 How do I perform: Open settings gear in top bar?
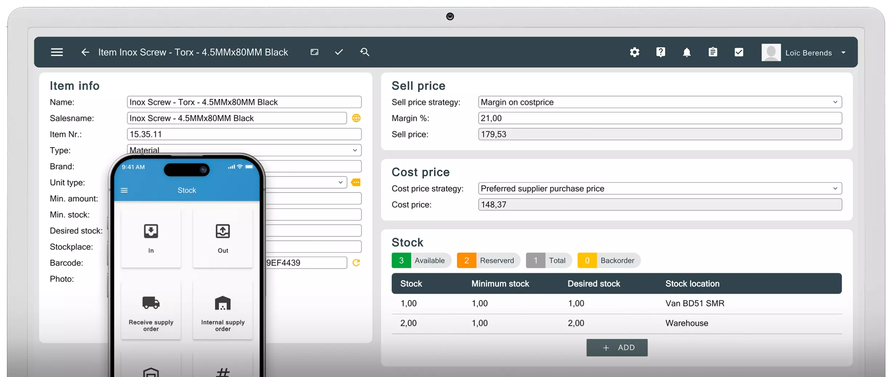[634, 52]
